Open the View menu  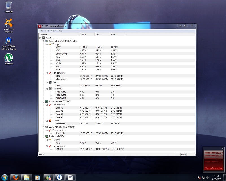click(x=53, y=31)
